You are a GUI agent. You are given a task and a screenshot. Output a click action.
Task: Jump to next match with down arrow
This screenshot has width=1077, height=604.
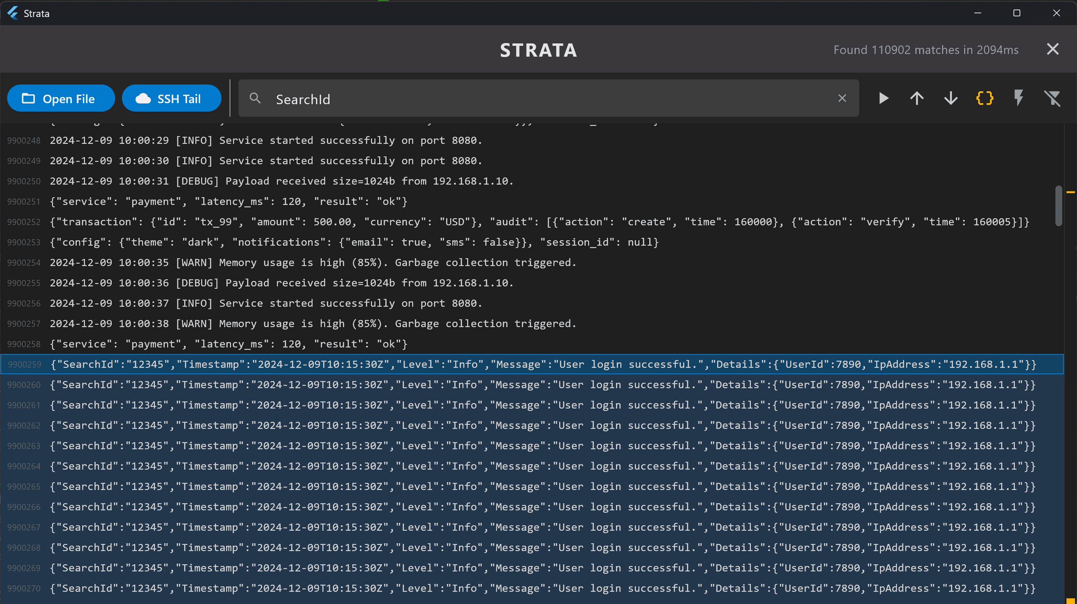coord(951,99)
